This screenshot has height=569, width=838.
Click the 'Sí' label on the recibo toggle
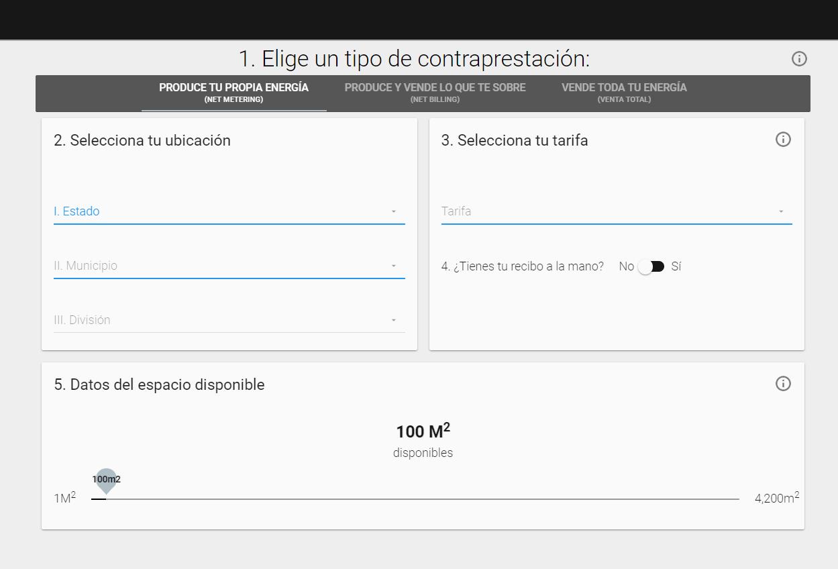(676, 266)
